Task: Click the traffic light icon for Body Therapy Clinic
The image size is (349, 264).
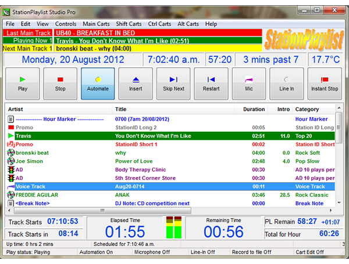Action: (x=11, y=169)
